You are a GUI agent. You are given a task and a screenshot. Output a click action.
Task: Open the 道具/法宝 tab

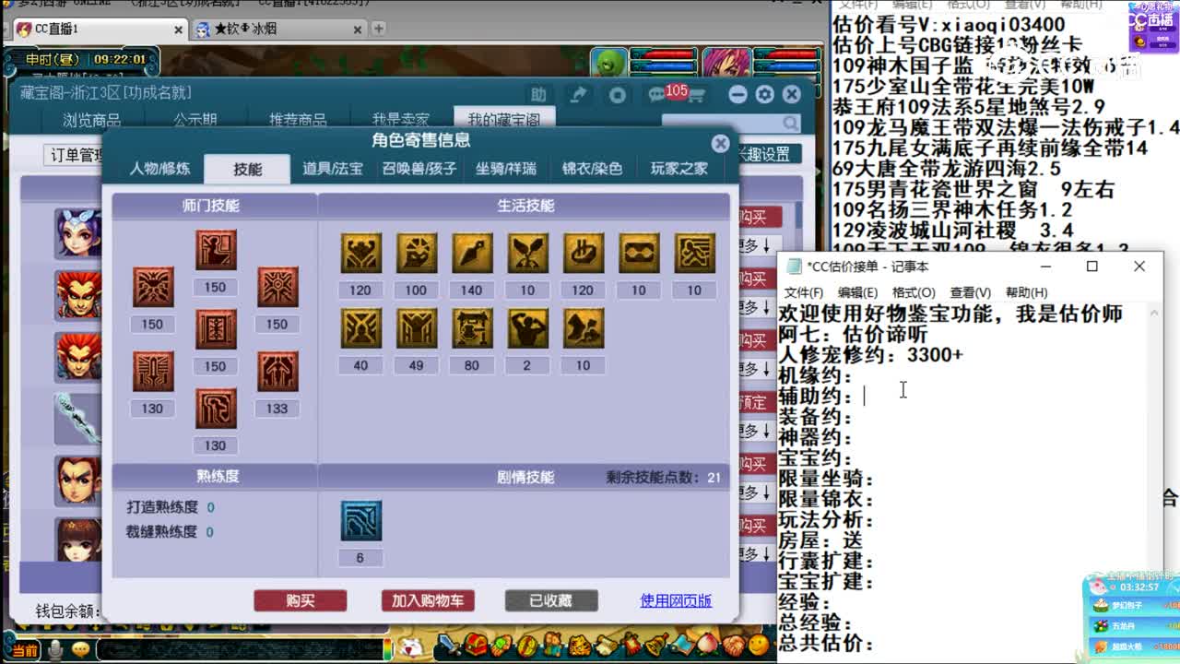coord(333,169)
